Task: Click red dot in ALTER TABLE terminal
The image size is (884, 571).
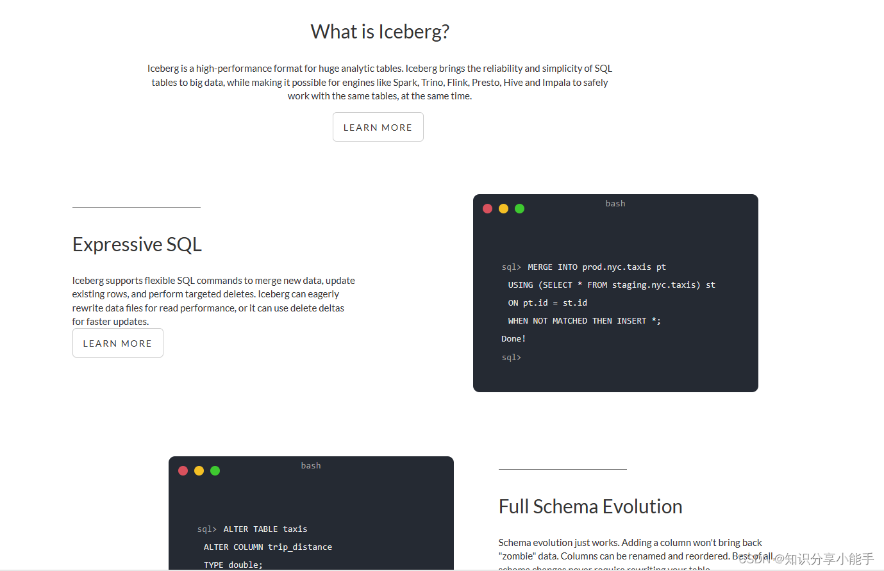Action: (183, 470)
